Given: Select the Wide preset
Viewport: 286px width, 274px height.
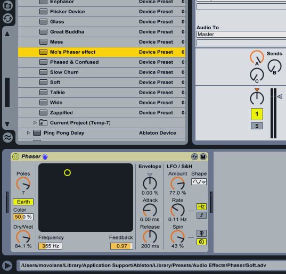Looking at the screenshot, I should coord(102,103).
